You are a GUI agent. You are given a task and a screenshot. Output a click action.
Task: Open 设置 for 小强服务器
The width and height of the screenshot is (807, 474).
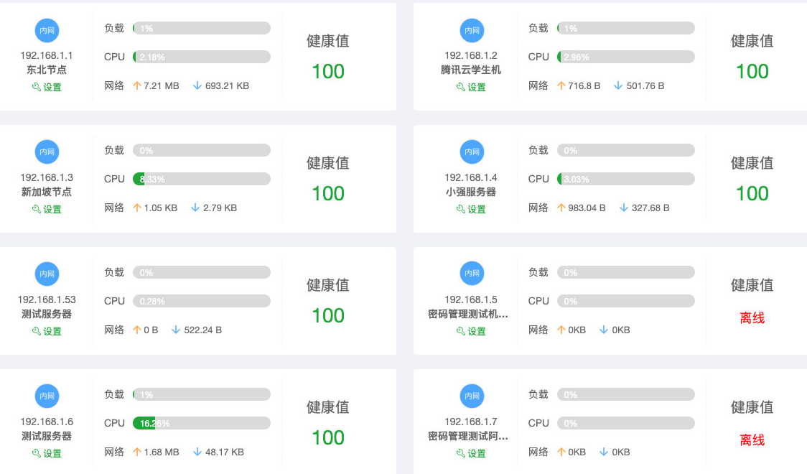click(472, 210)
